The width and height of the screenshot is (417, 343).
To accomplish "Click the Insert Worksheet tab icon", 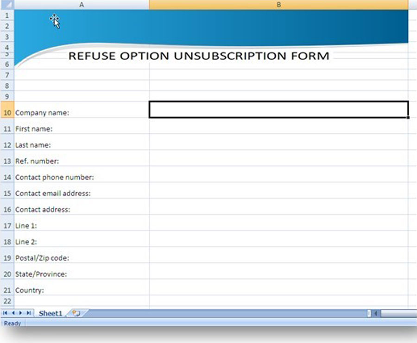I will tap(76, 313).
